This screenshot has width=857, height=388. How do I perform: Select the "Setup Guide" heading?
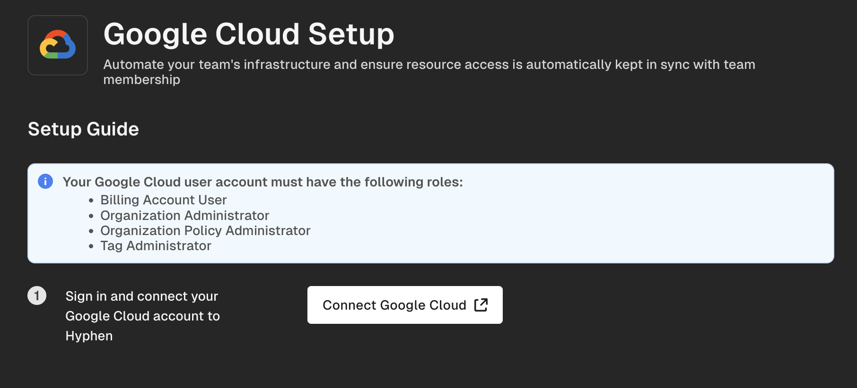[x=83, y=129]
